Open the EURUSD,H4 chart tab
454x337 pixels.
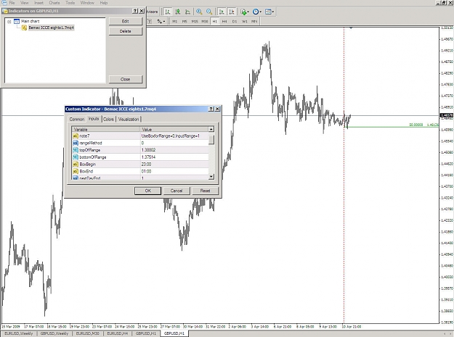click(x=118, y=333)
